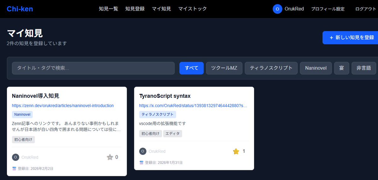
Task: Open プロフィール設定
Action: pyautogui.click(x=328, y=9)
